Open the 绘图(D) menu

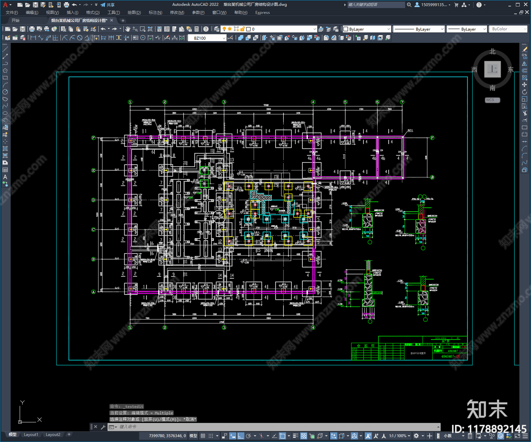(x=134, y=13)
